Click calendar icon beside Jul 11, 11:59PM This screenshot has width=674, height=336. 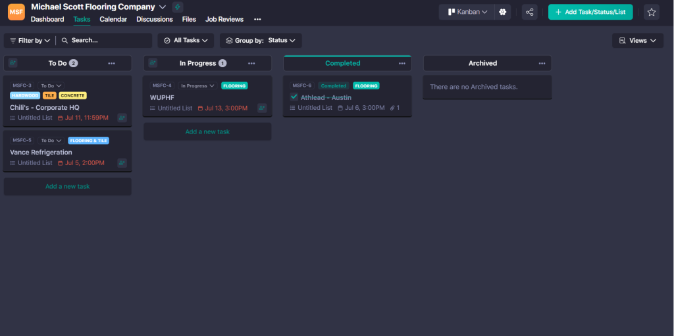tap(60, 118)
